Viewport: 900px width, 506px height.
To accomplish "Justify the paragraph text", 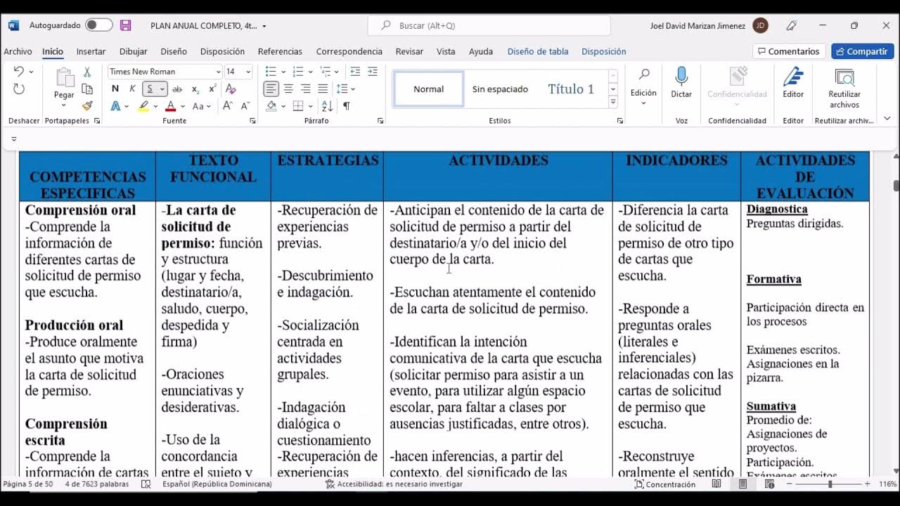I will 323,89.
